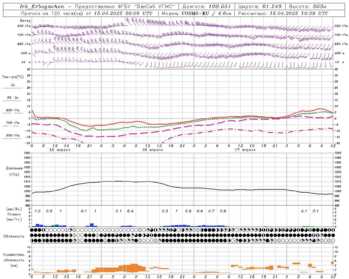Viewport: 349px width, 279px height.
Task: Click the forecast start '15.04.2025 06:00 UTC'
Action: (x=123, y=13)
